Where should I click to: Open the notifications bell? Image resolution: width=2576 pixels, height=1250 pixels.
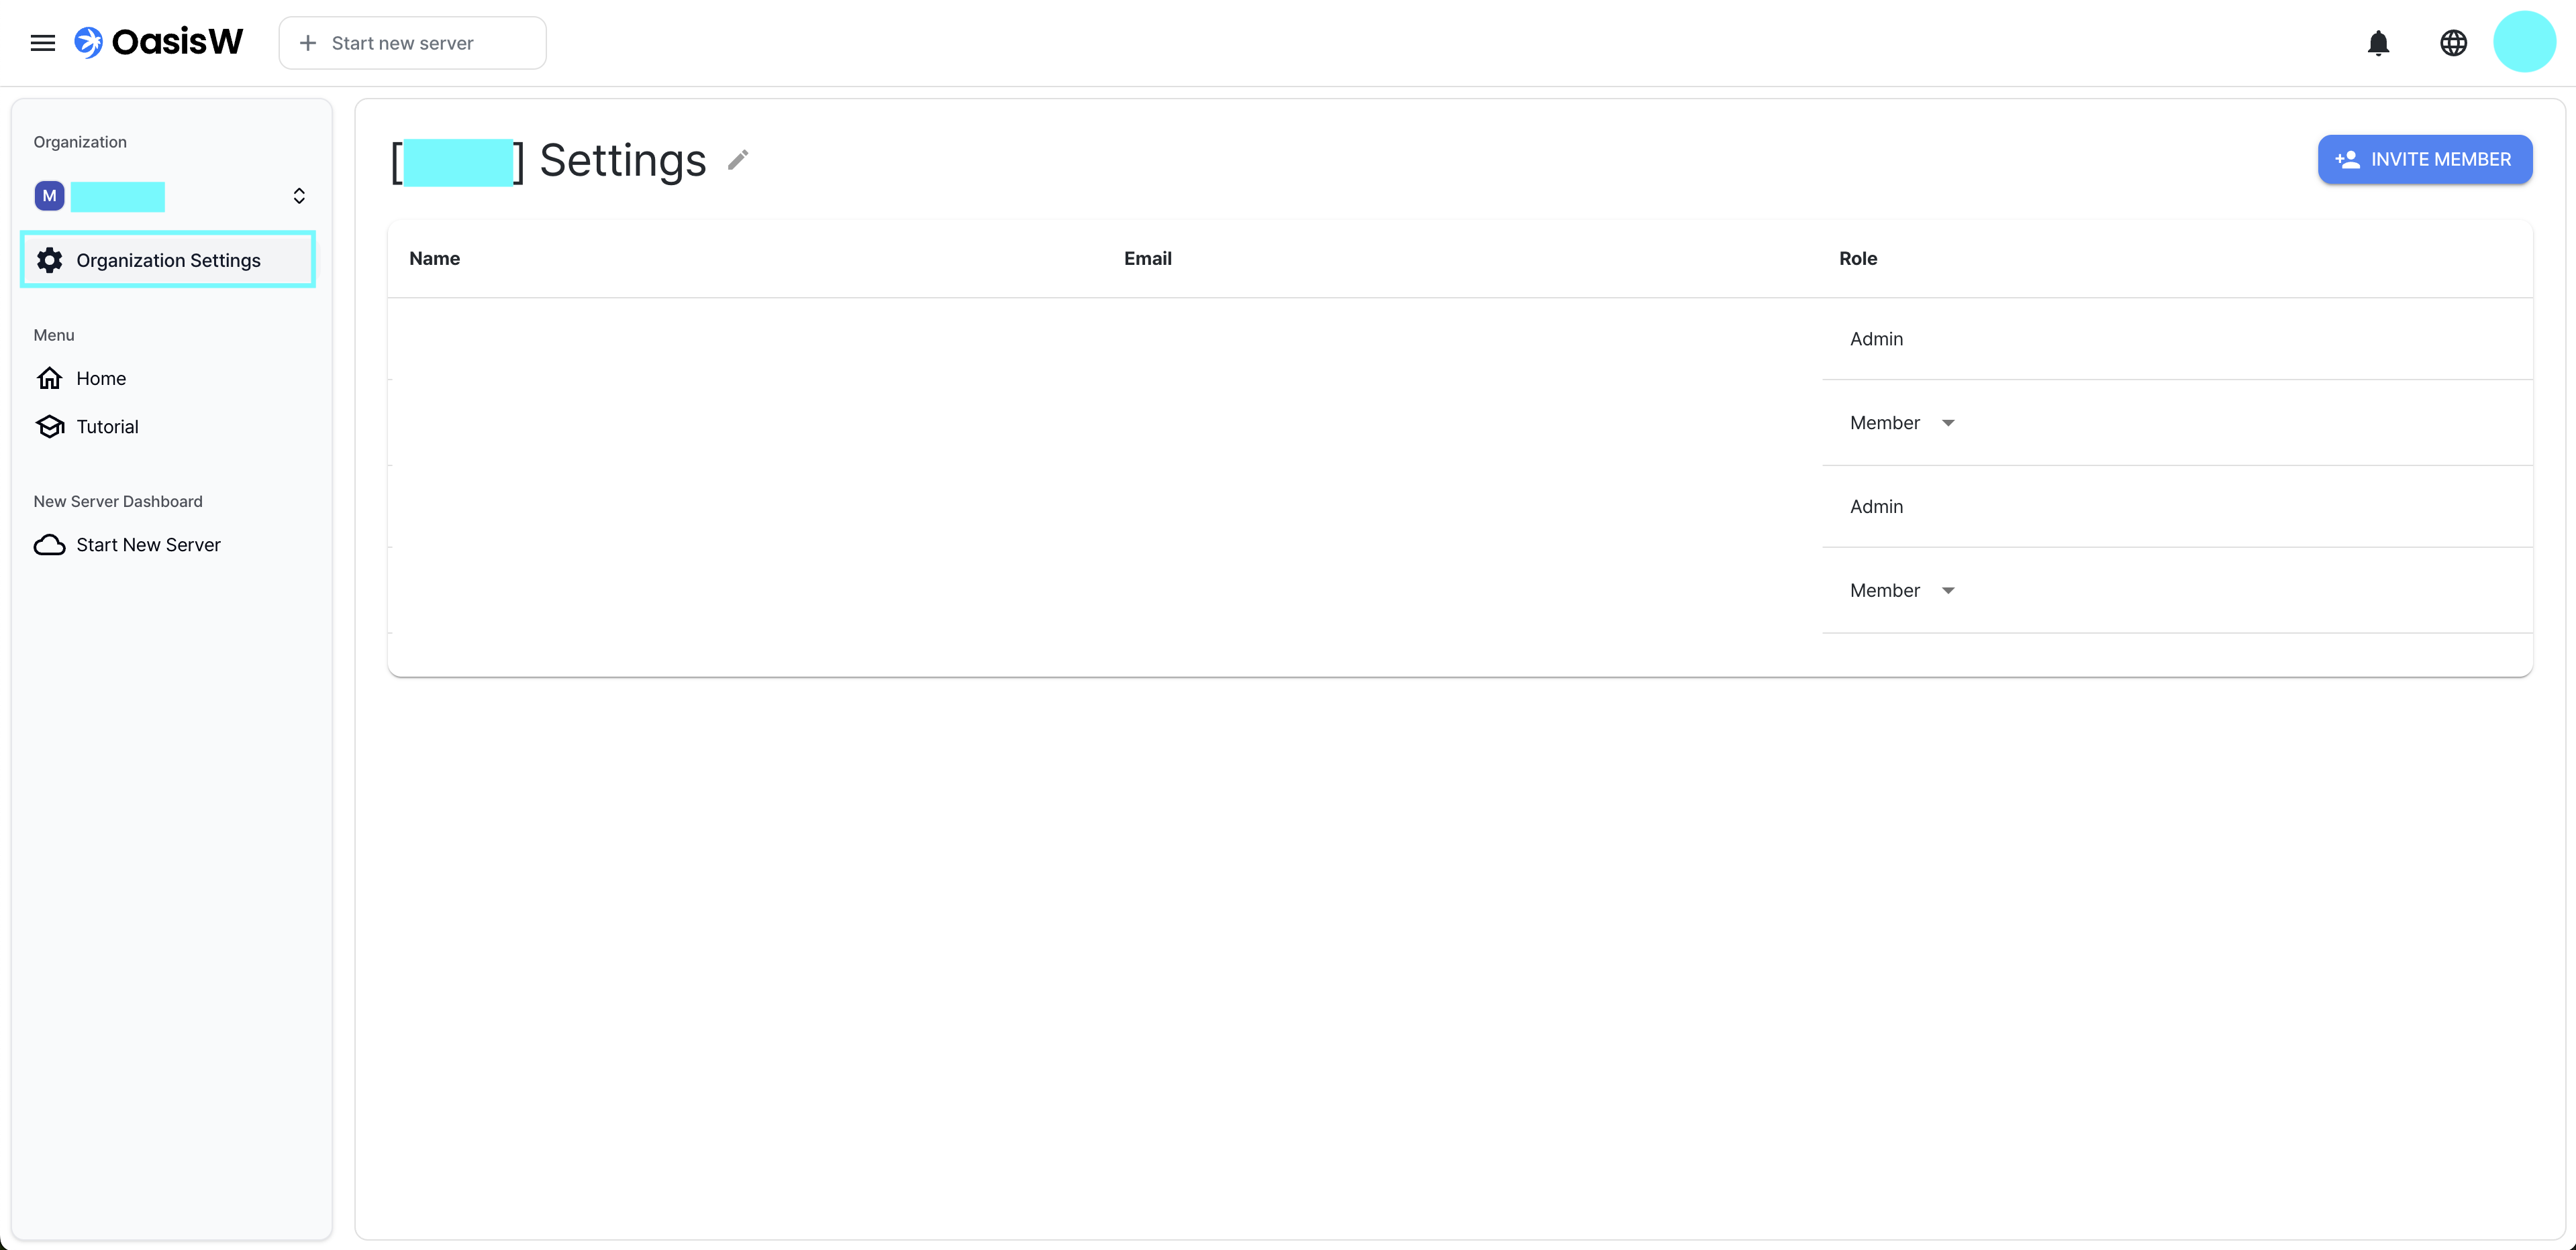[x=2378, y=43]
